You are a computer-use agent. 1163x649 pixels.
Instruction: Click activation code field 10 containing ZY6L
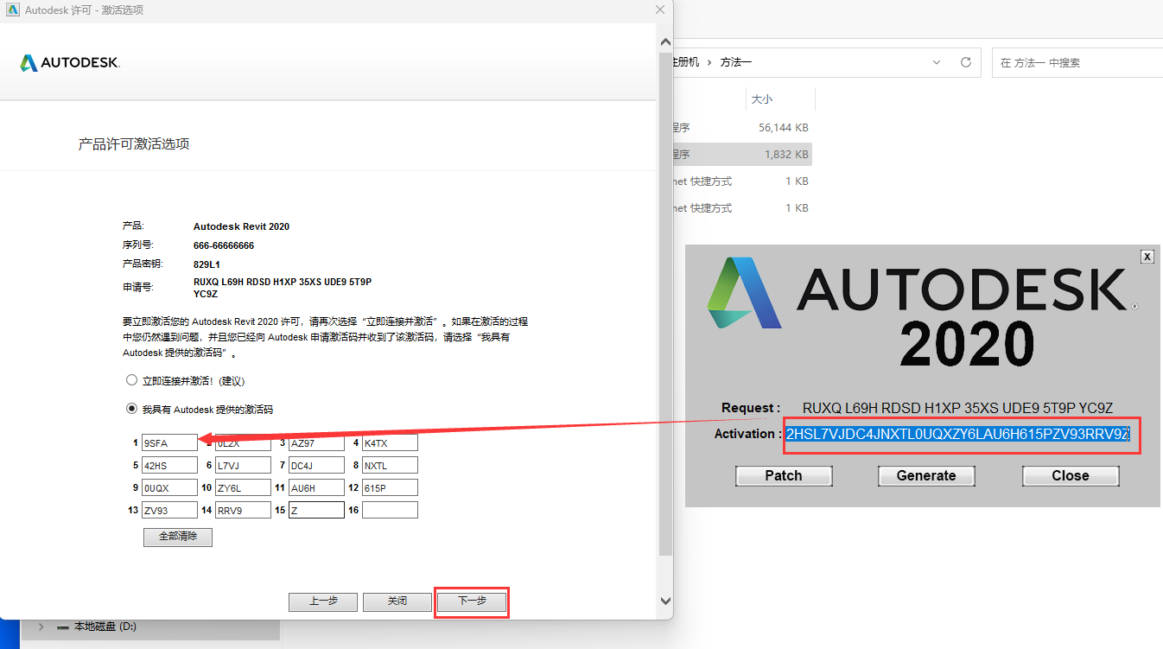pos(243,487)
